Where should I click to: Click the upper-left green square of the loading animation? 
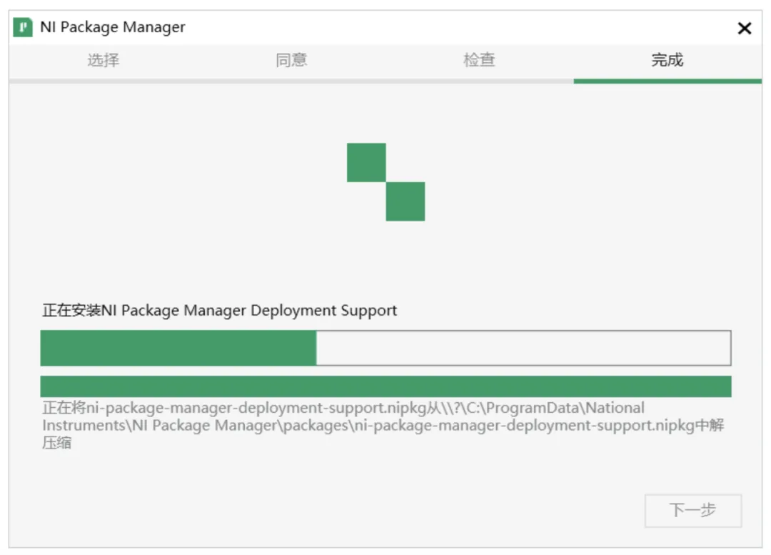[x=366, y=162]
